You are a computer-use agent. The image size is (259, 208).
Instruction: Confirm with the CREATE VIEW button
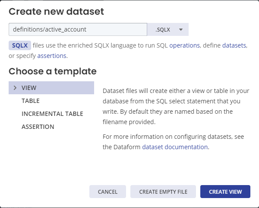coord(225,192)
